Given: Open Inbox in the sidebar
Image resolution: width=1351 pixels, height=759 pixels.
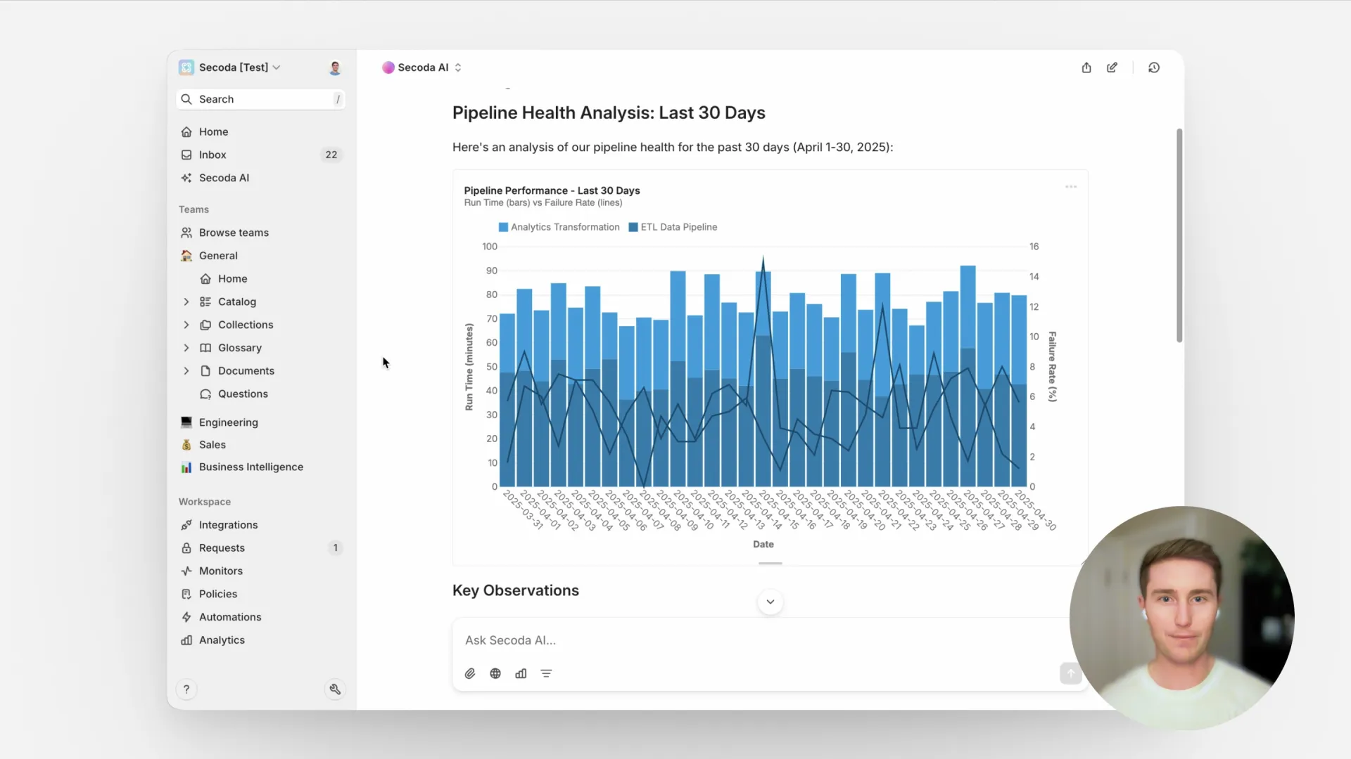Looking at the screenshot, I should coord(213,155).
